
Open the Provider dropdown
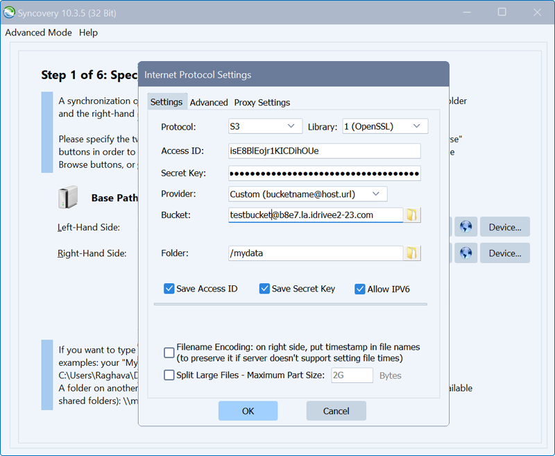click(308, 194)
